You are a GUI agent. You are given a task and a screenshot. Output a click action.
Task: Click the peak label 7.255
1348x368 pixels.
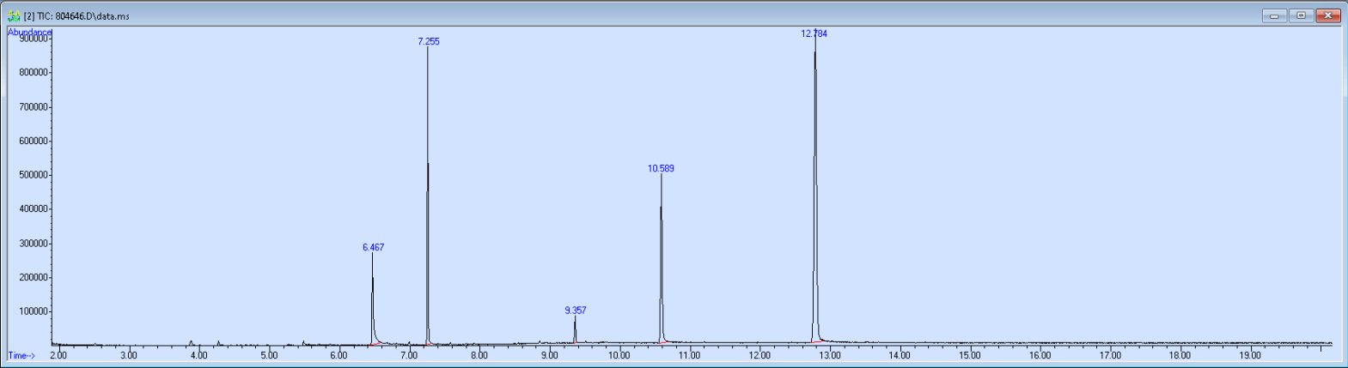click(x=428, y=41)
